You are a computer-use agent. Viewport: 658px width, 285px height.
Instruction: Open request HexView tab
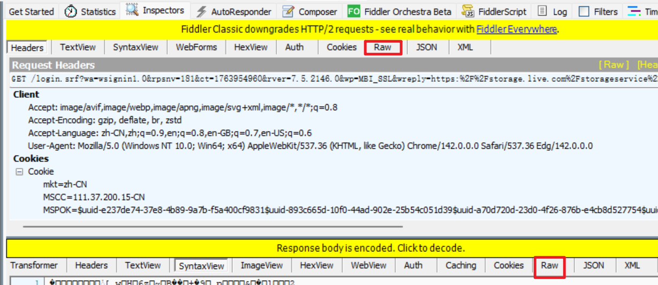pyautogui.click(x=251, y=47)
